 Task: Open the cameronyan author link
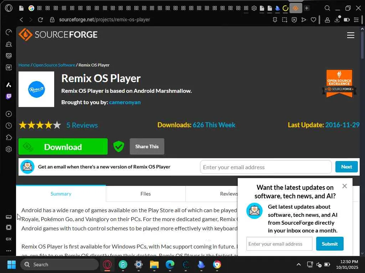coord(125,102)
